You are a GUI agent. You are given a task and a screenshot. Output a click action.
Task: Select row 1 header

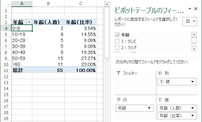(x=6, y=10)
